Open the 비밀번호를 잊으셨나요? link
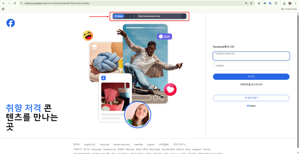 251,84
